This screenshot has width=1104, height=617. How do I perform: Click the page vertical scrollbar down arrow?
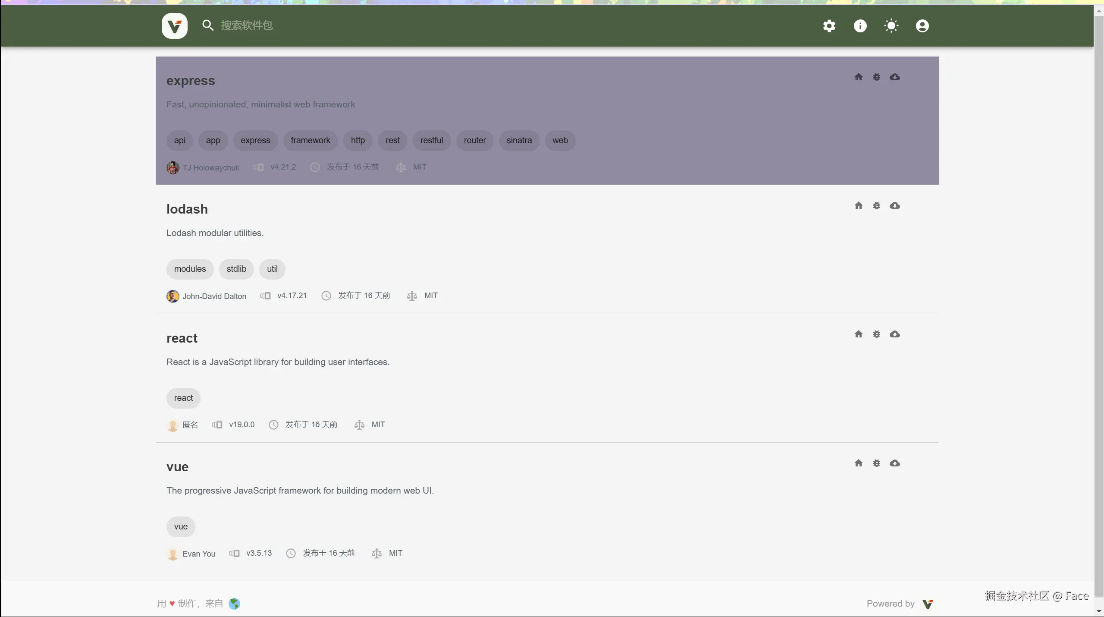point(1098,612)
